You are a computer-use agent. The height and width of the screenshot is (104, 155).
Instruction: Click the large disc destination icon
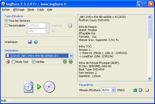[x=49, y=87]
